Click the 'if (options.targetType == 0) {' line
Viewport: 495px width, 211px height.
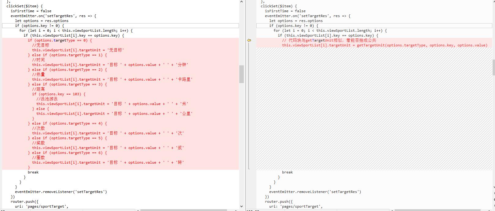pyautogui.click(x=60, y=40)
